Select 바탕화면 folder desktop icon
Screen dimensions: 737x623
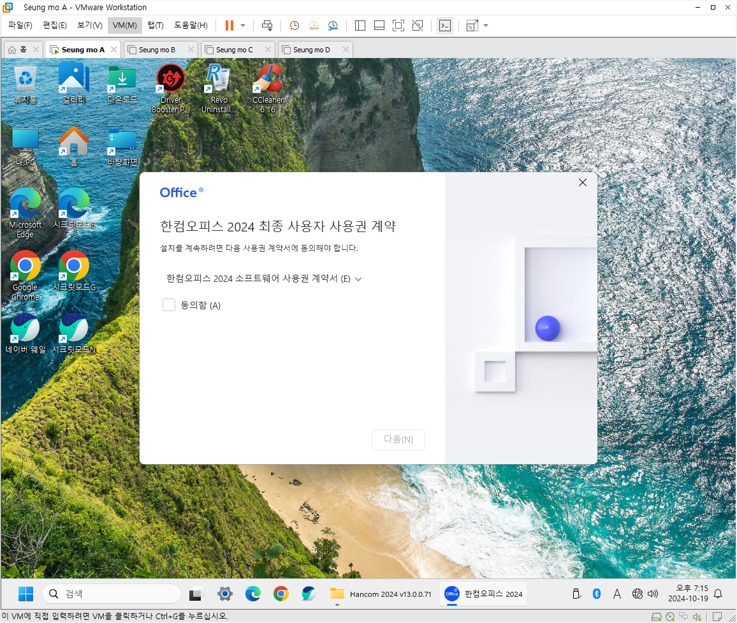tap(122, 147)
